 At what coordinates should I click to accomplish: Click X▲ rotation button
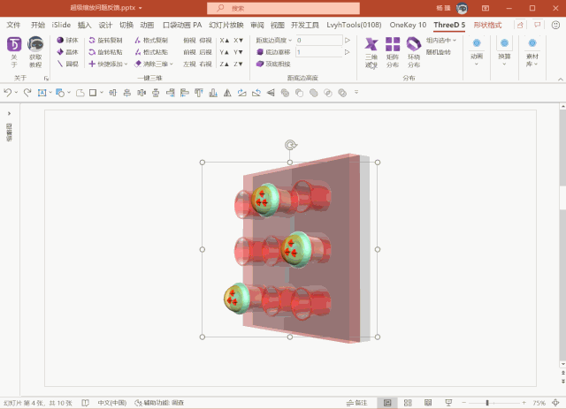click(x=224, y=40)
